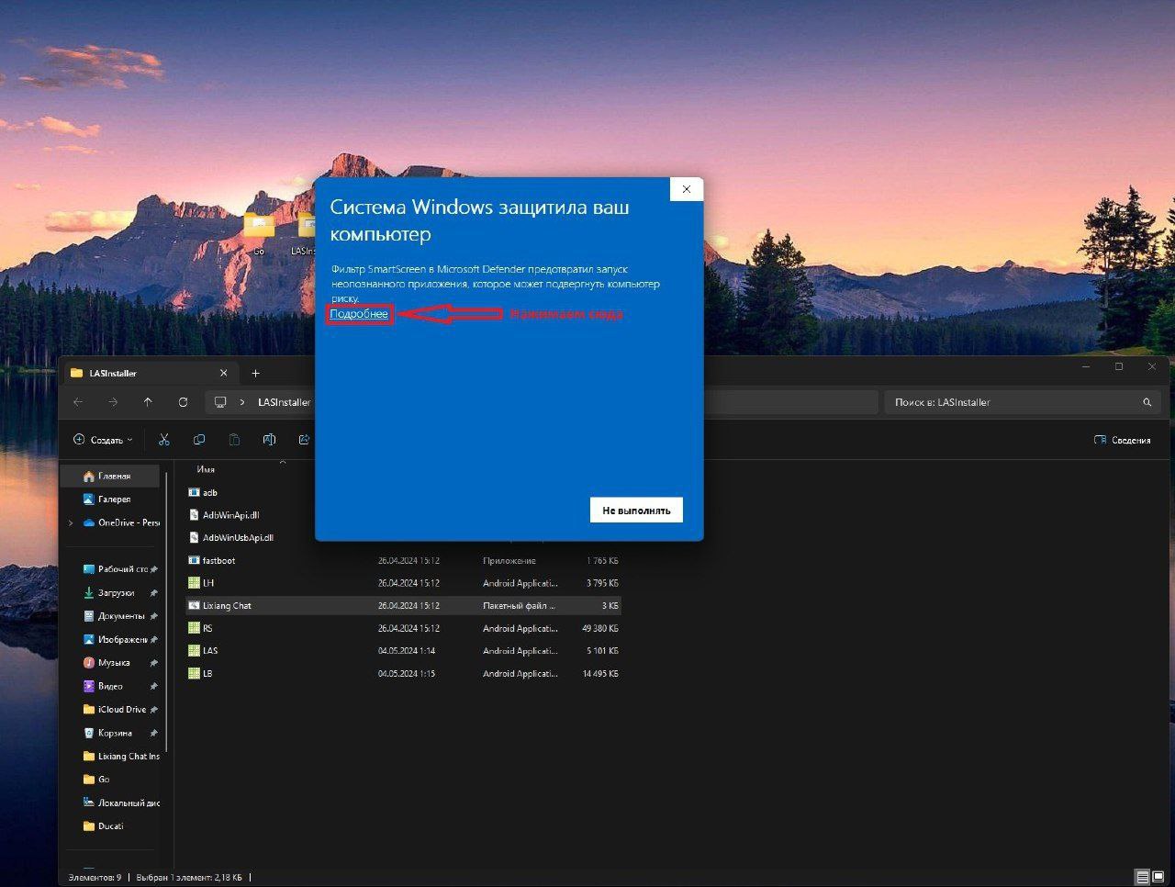
Task: Click the Подробнее link in SmartScreen dialog
Action: pyautogui.click(x=359, y=314)
